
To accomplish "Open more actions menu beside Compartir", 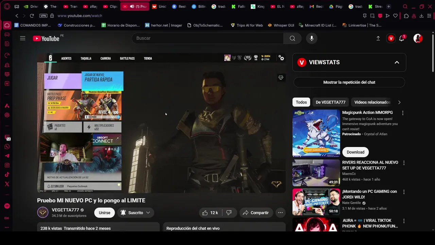I will pos(280,213).
